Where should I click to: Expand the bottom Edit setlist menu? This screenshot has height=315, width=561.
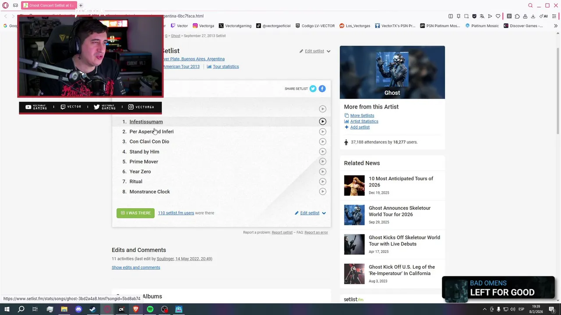click(x=310, y=213)
